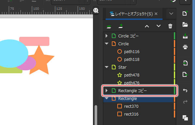Click the orange color bar of Circle layer
The height and width of the screenshot is (125, 195).
click(174, 44)
